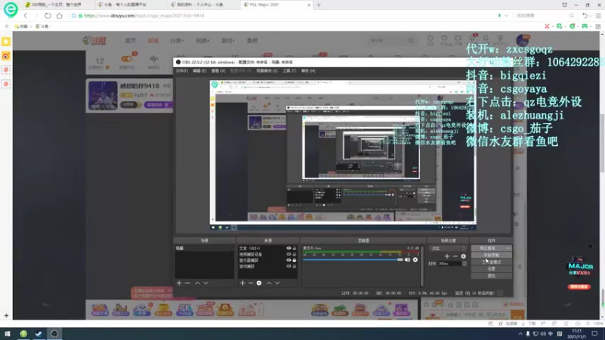Open a new browser tab
The height and width of the screenshot is (340, 605).
pos(318,5)
